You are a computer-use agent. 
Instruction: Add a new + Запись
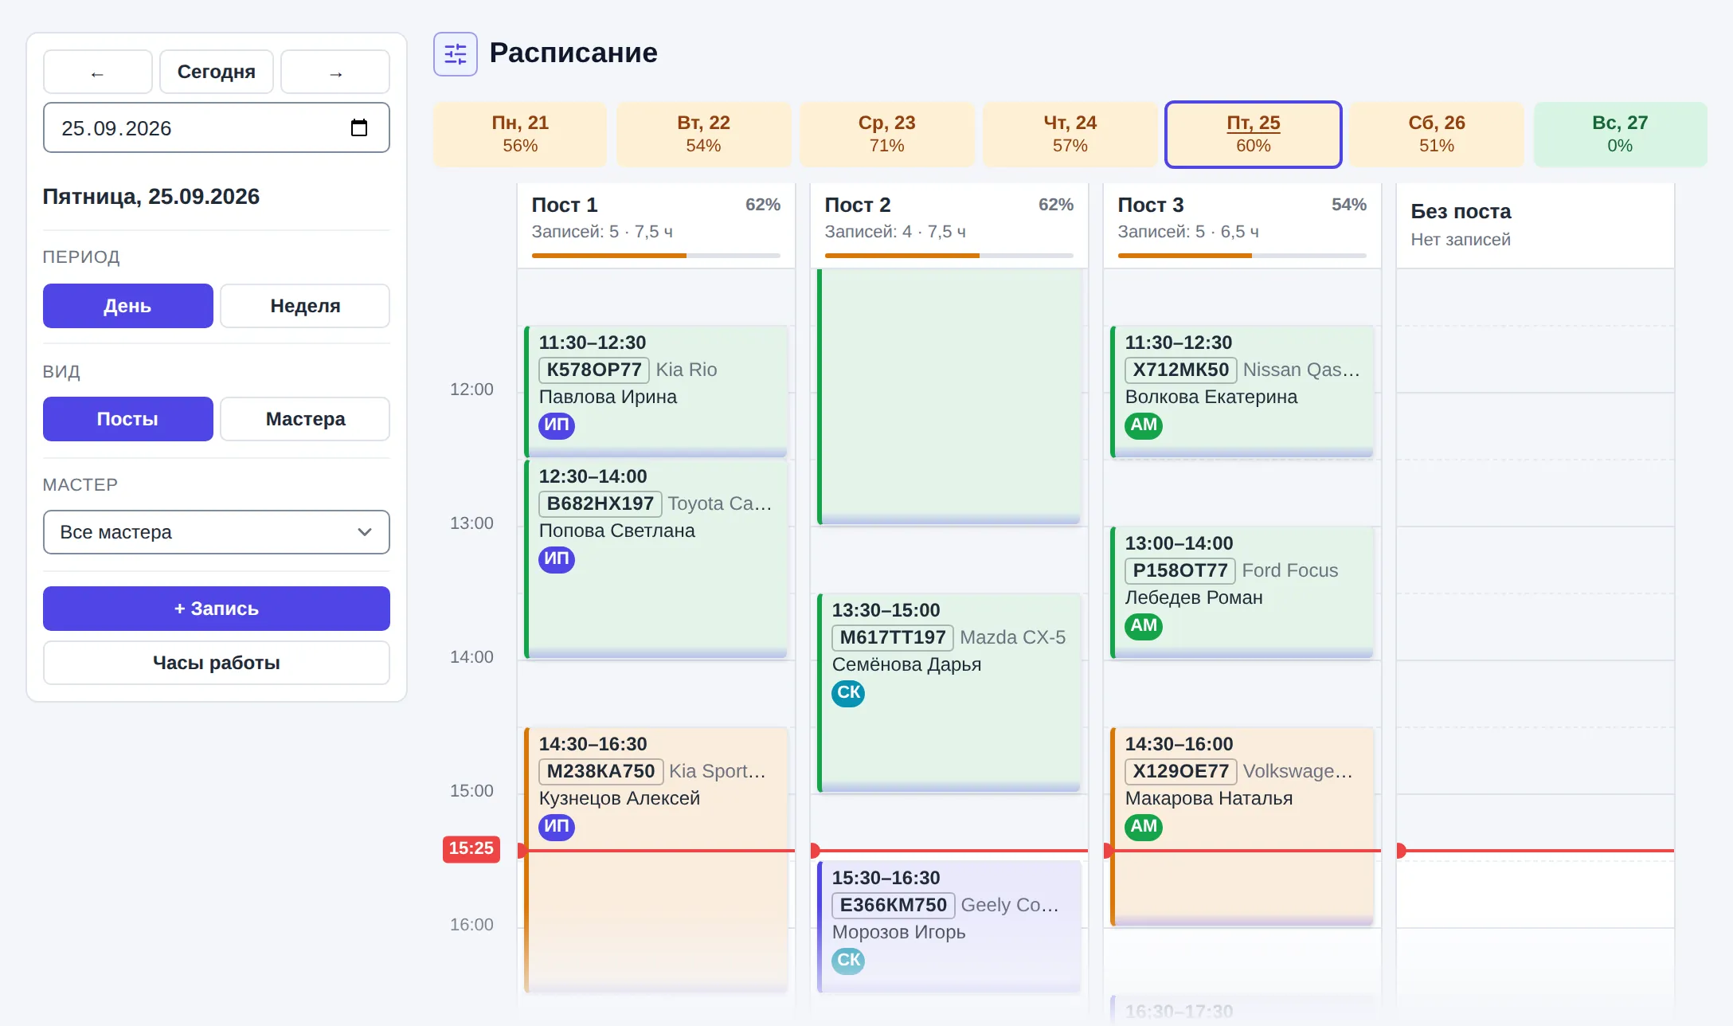tap(217, 609)
